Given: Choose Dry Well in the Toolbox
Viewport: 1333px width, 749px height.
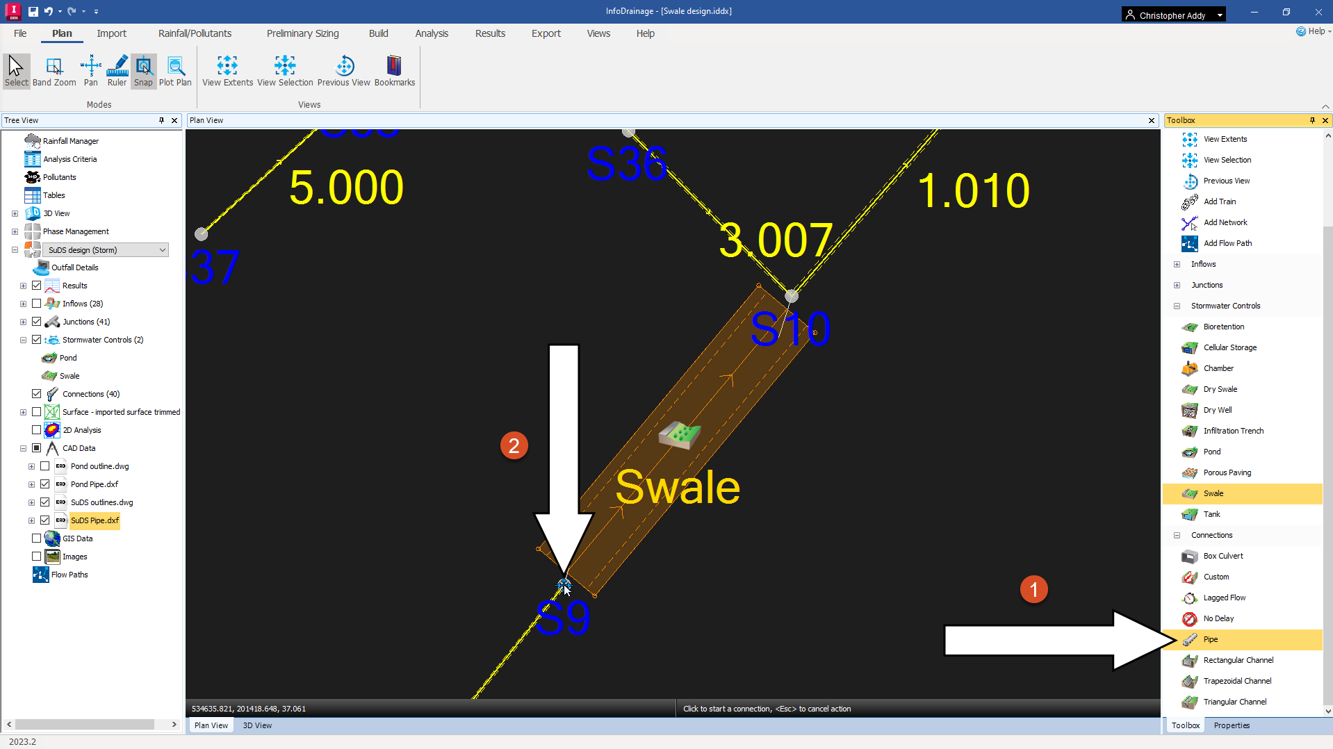Looking at the screenshot, I should [1217, 410].
